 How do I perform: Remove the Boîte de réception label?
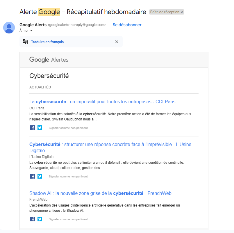(182, 12)
